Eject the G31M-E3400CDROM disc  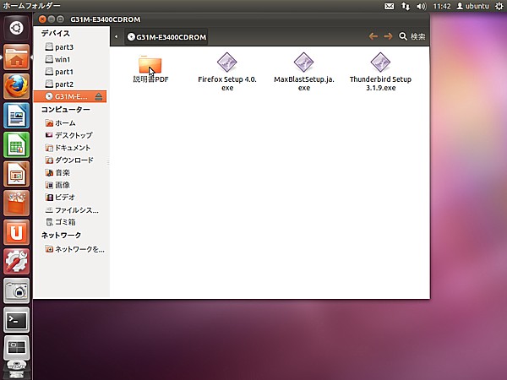(x=99, y=96)
